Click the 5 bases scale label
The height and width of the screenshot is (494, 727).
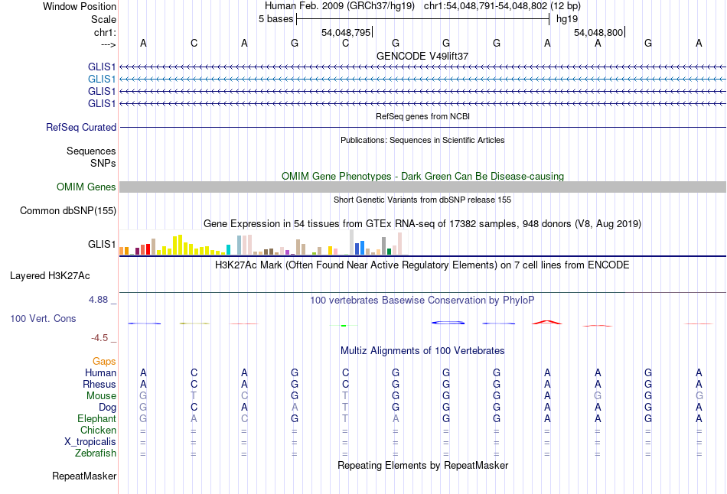(x=275, y=19)
